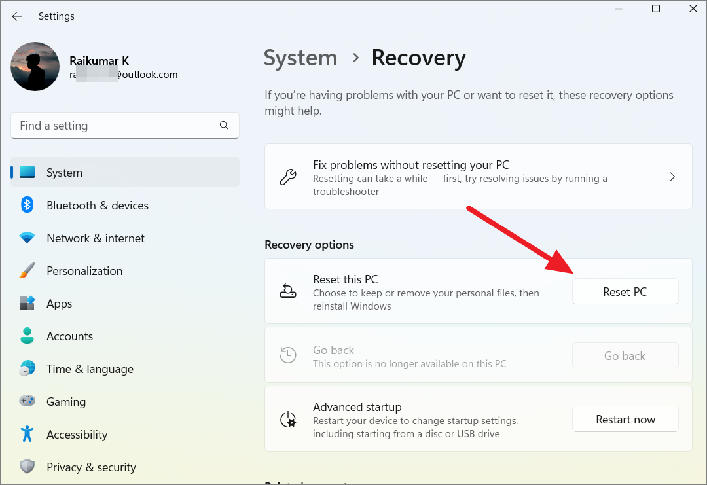Open Privacy & security settings

(125, 467)
